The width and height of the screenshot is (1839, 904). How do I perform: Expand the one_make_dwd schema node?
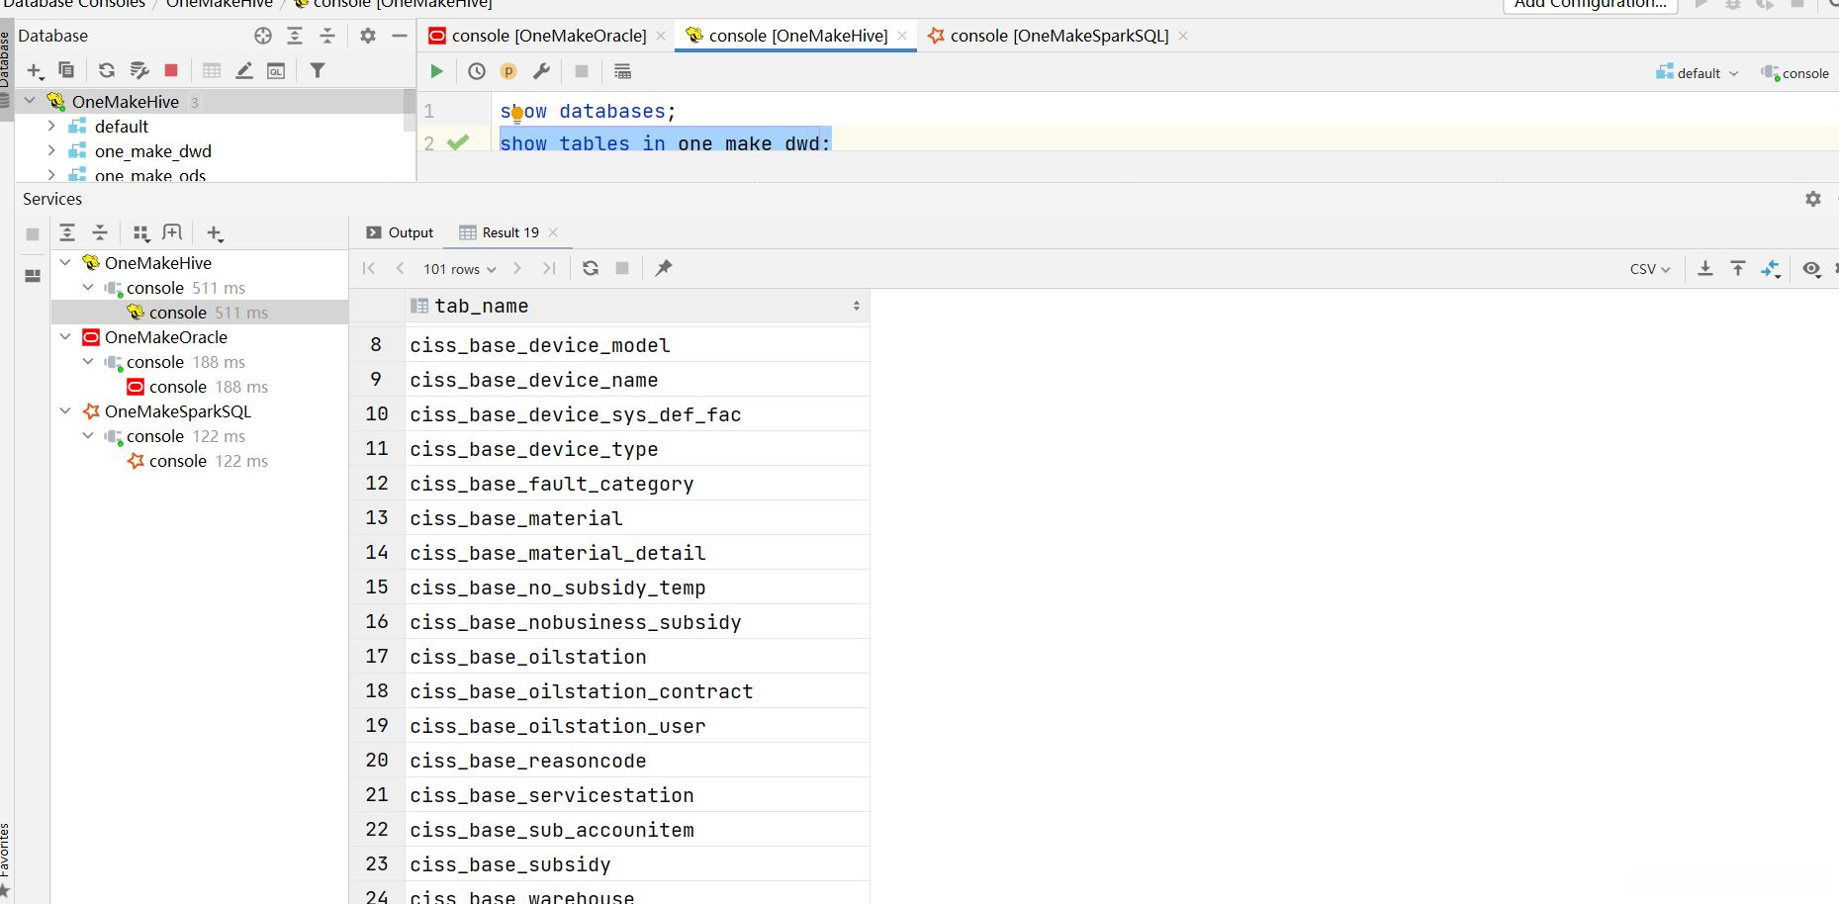pos(51,151)
